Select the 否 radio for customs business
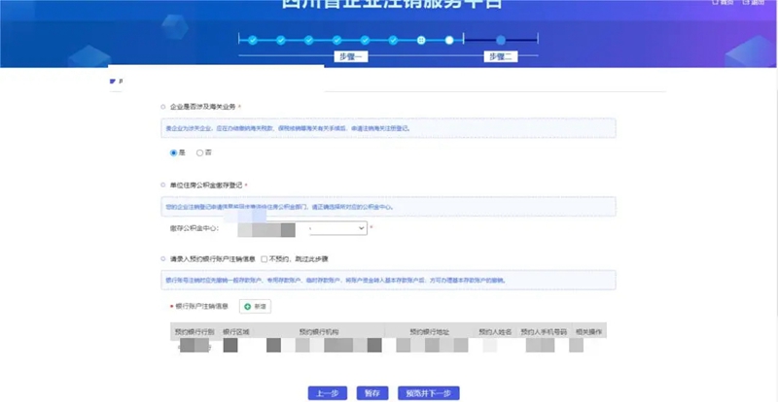Image resolution: width=778 pixels, height=402 pixels. coord(200,153)
